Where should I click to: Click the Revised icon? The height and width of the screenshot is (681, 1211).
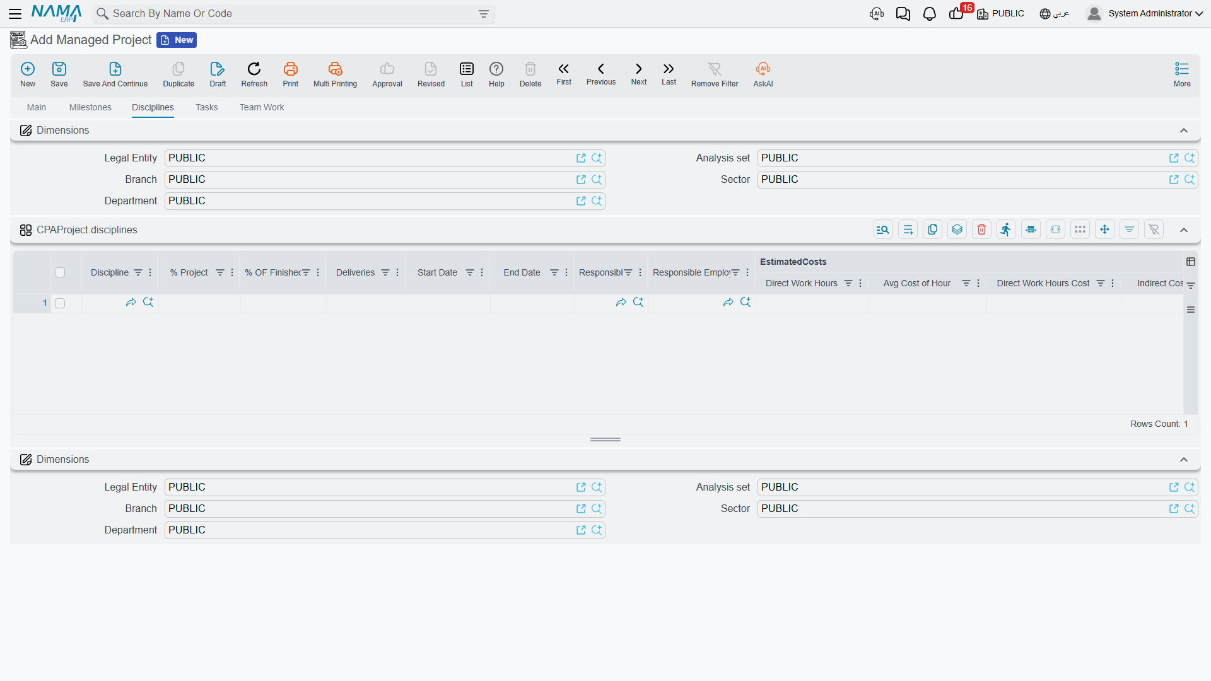(x=431, y=74)
